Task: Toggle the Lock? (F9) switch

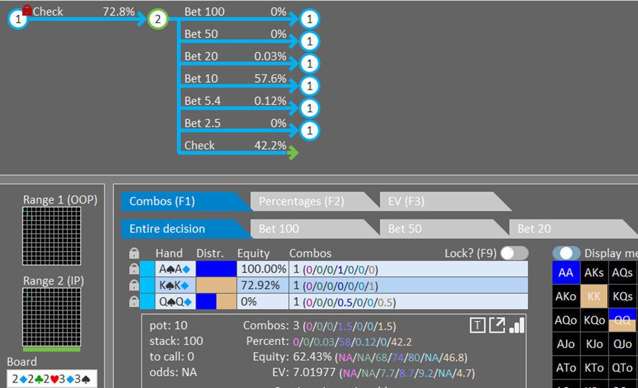Action: pos(514,253)
